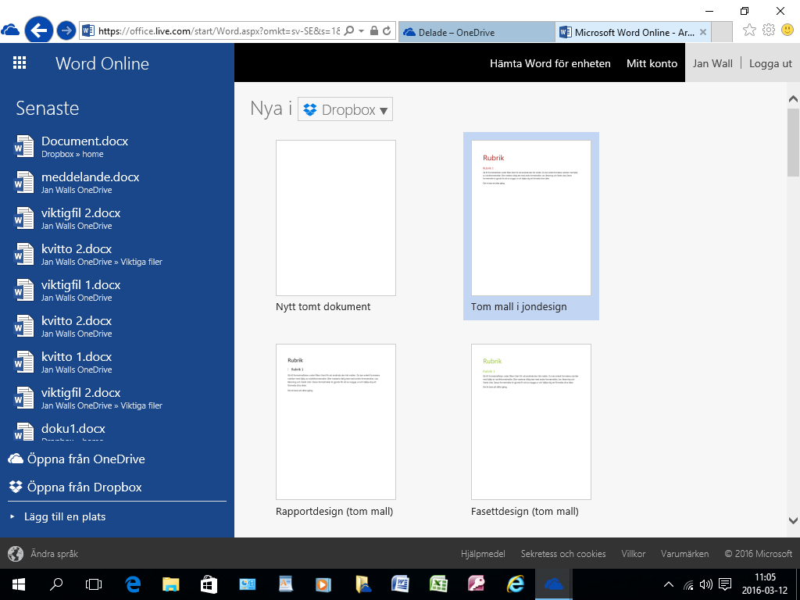The width and height of the screenshot is (800, 600).
Task: Click the Word icon beside Document.docx
Action: (23, 146)
